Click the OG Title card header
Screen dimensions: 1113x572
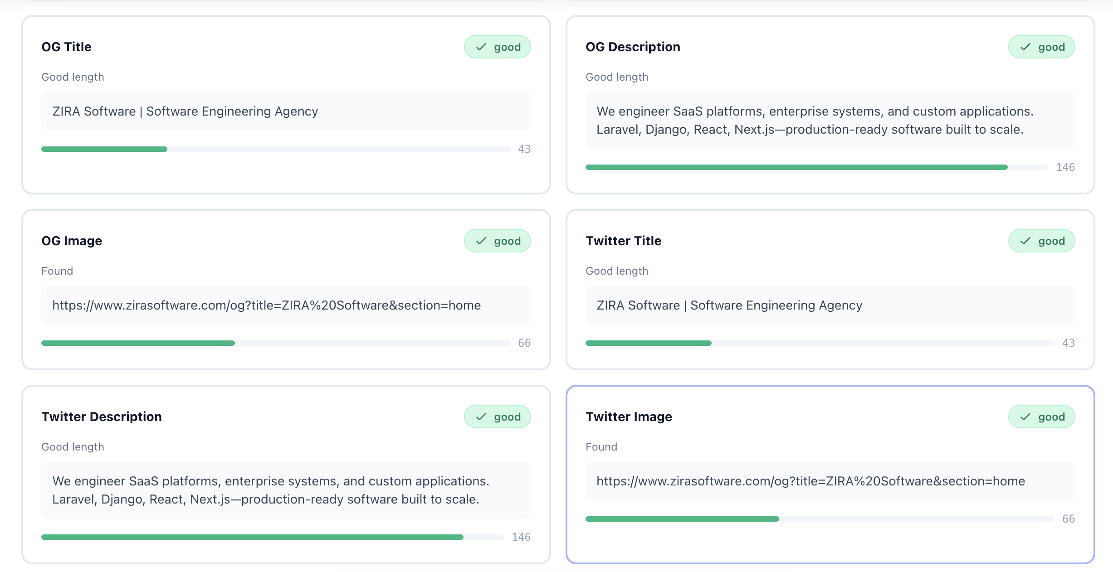(67, 46)
